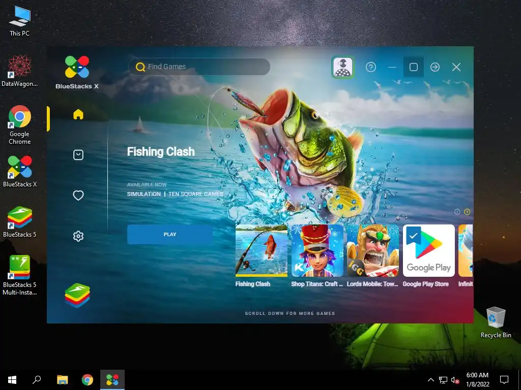Select the Fishing Clash thumbnail
Viewport: 521px width, 390px height.
point(262,250)
